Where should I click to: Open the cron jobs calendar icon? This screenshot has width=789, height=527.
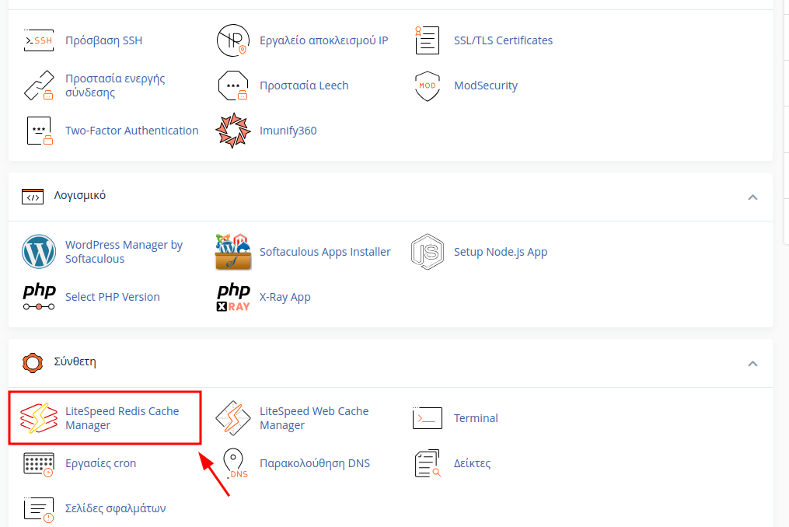tap(39, 463)
